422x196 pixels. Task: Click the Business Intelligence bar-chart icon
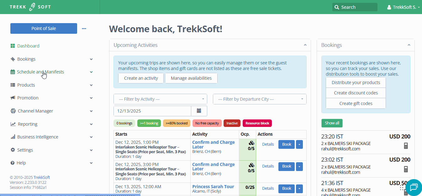pyautogui.click(x=13, y=137)
